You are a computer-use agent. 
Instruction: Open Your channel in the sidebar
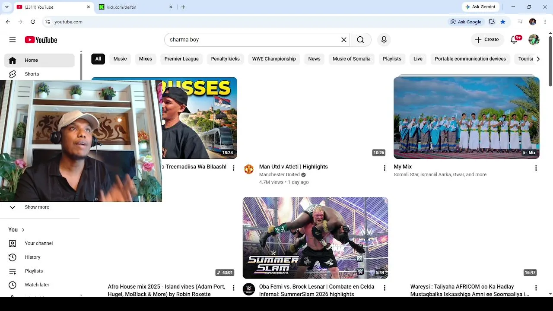pyautogui.click(x=40, y=243)
